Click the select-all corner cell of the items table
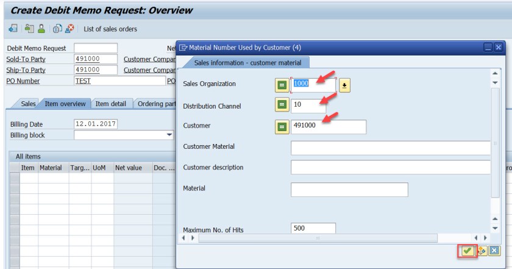Screen dimensions: 512x269 pos(15,168)
